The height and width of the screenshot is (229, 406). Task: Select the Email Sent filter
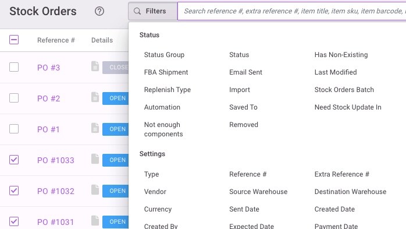point(245,72)
